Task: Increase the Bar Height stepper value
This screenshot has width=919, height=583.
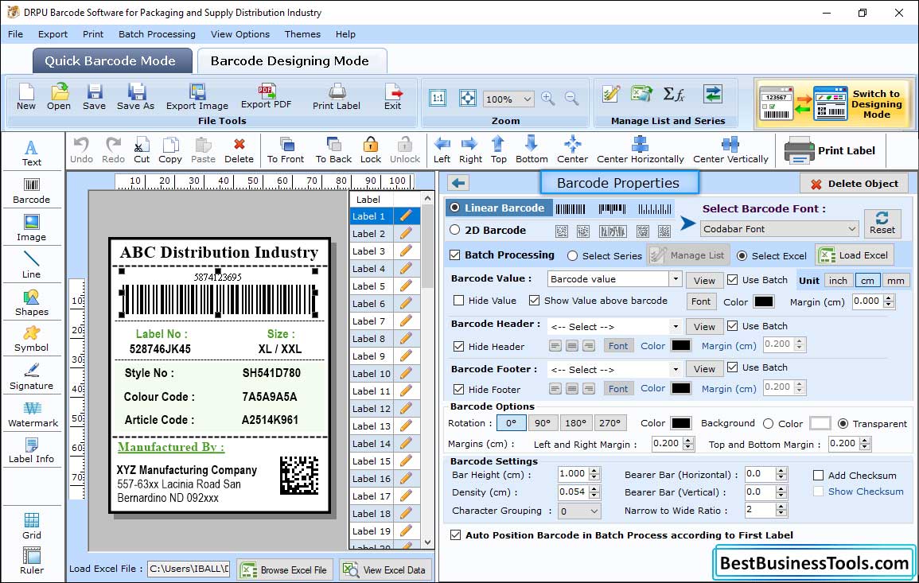Action: coord(594,471)
